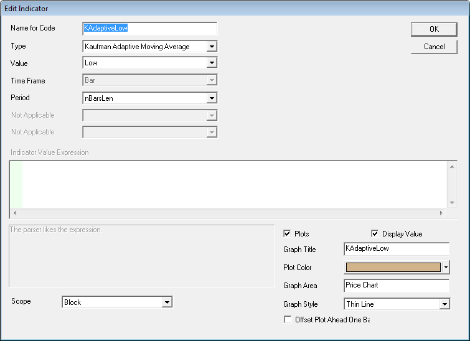
Task: Click the expression editor scroll down arrow
Action: [452, 202]
